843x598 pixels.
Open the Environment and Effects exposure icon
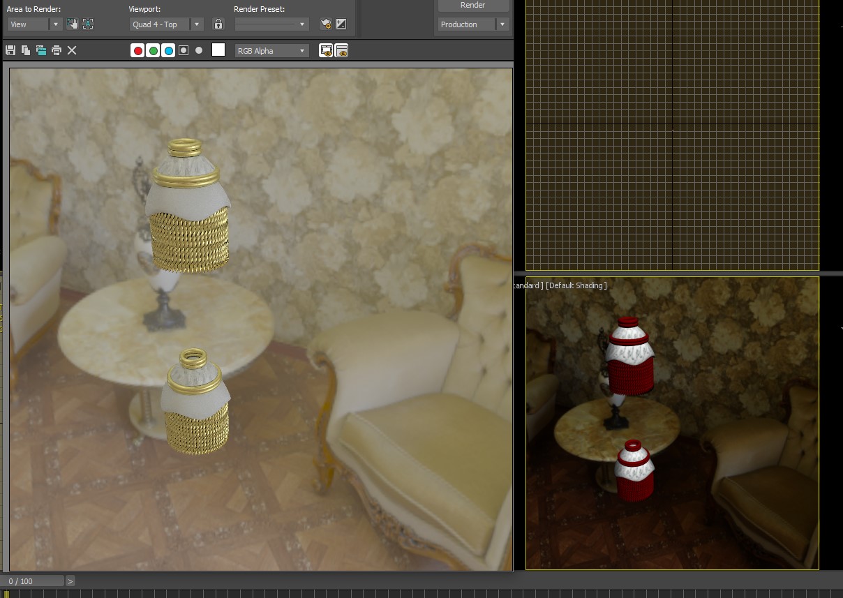[341, 24]
